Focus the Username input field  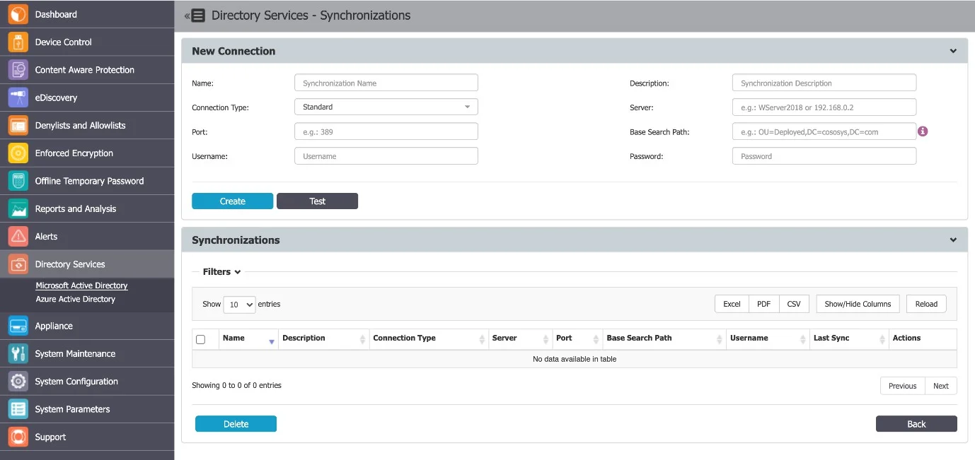tap(386, 156)
